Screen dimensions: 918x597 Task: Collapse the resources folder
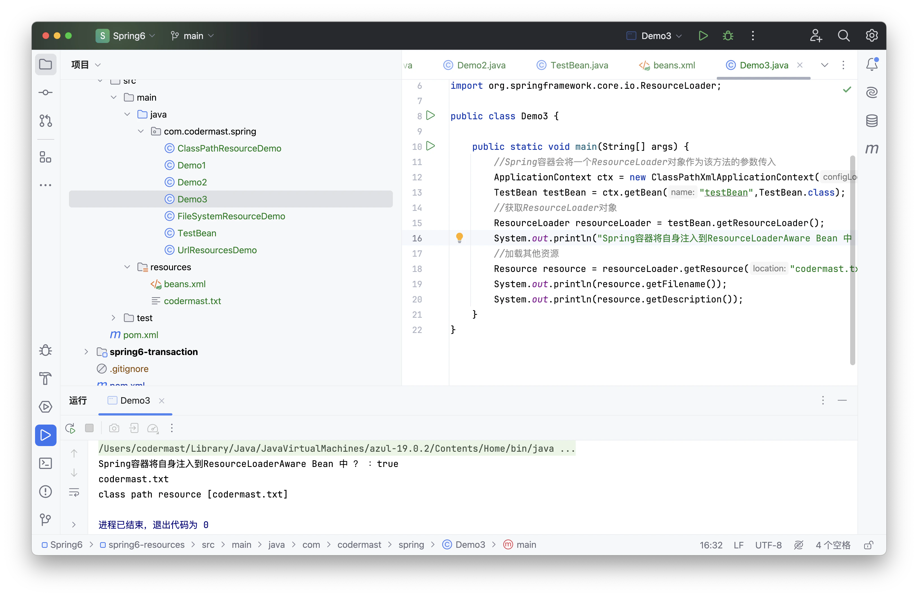pos(127,267)
